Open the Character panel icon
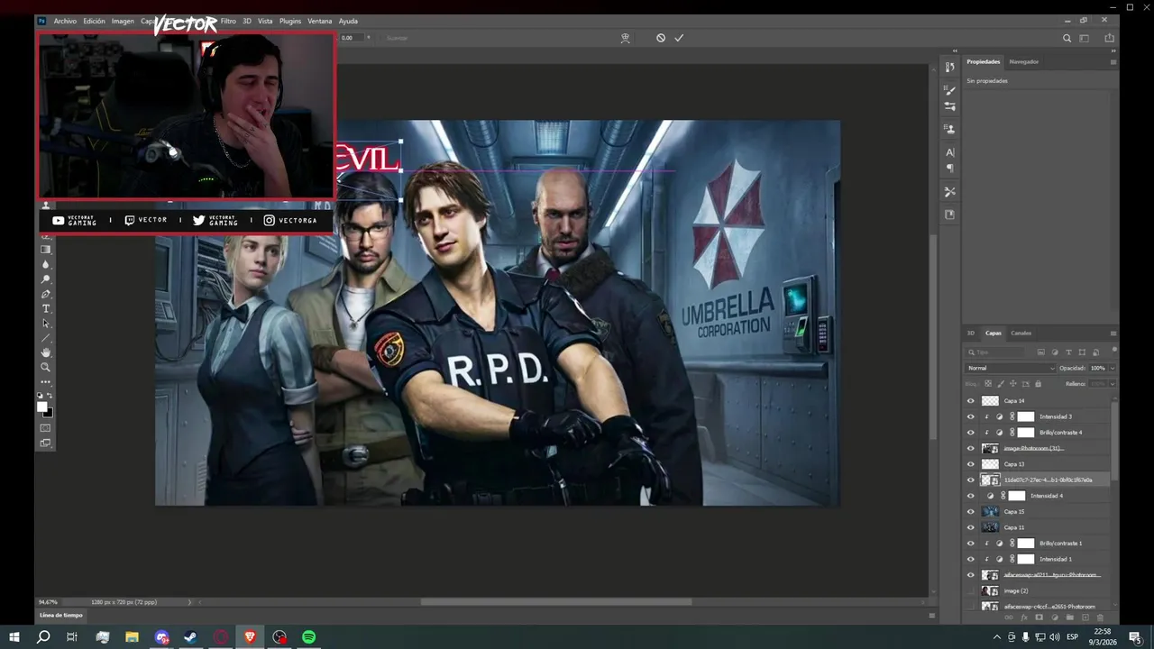This screenshot has width=1154, height=649. coord(949,153)
